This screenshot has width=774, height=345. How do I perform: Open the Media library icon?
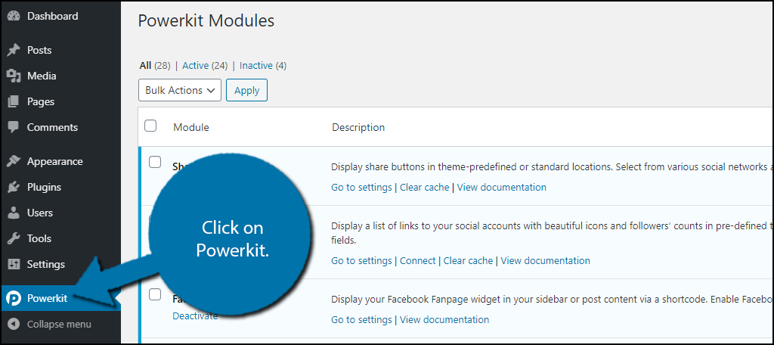(x=14, y=76)
